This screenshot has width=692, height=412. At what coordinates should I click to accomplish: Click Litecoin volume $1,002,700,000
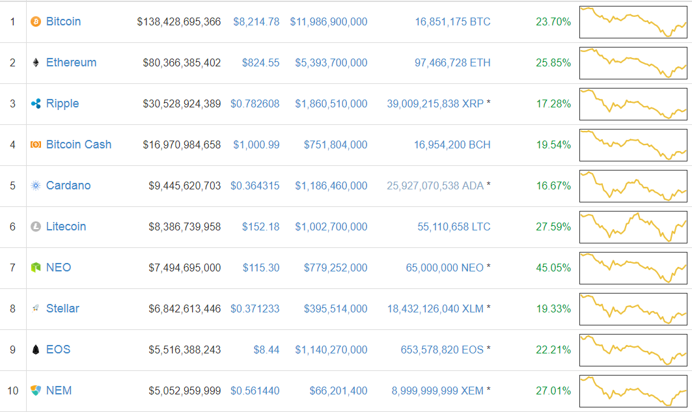point(331,227)
